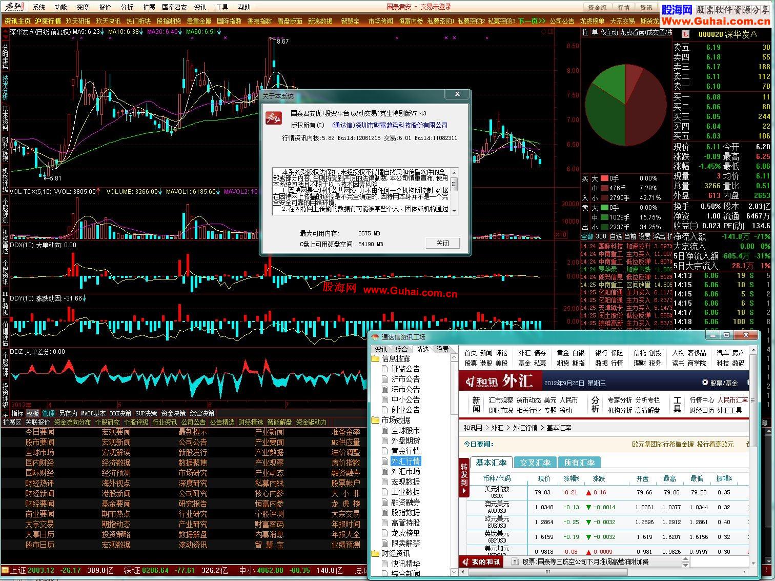Click 上证 index 2003.12 in status bar

32,570
